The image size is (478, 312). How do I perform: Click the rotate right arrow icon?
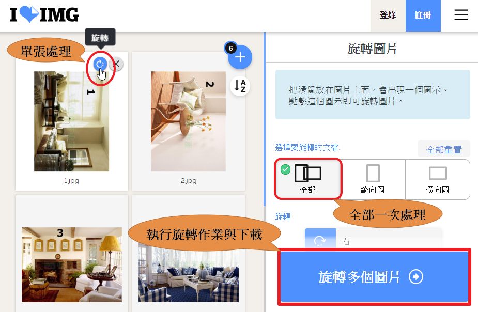click(320, 241)
